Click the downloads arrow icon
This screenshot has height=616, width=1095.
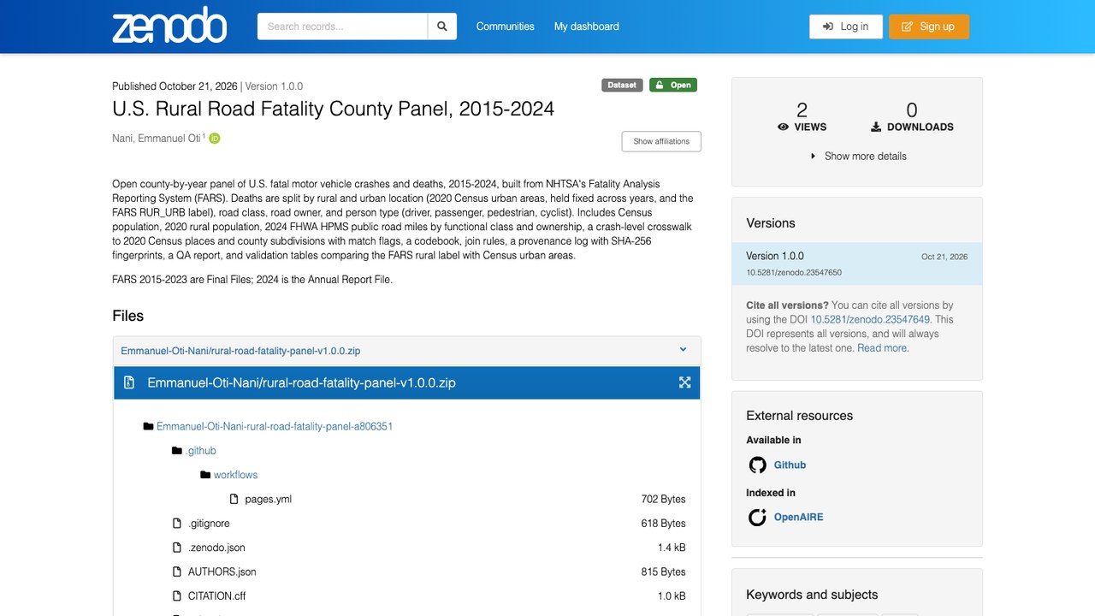(876, 127)
